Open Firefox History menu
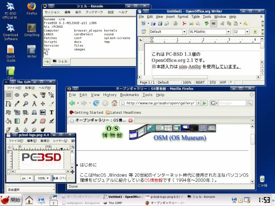This screenshot has width=275, height=206. pos(110,95)
